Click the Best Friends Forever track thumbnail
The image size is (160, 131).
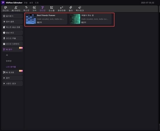click(31, 19)
